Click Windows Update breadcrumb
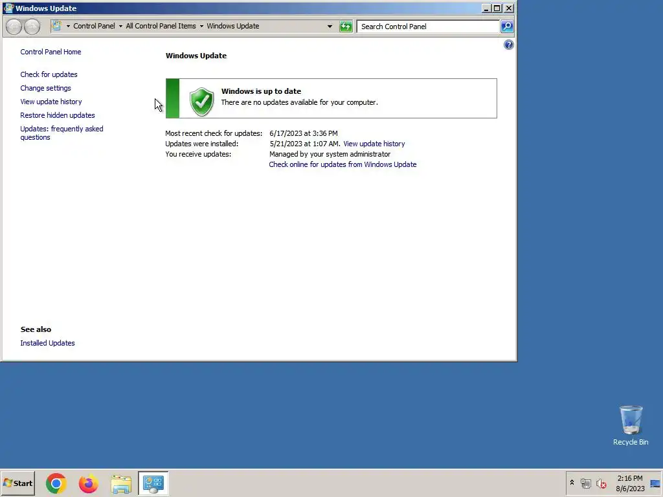663x497 pixels. [233, 26]
